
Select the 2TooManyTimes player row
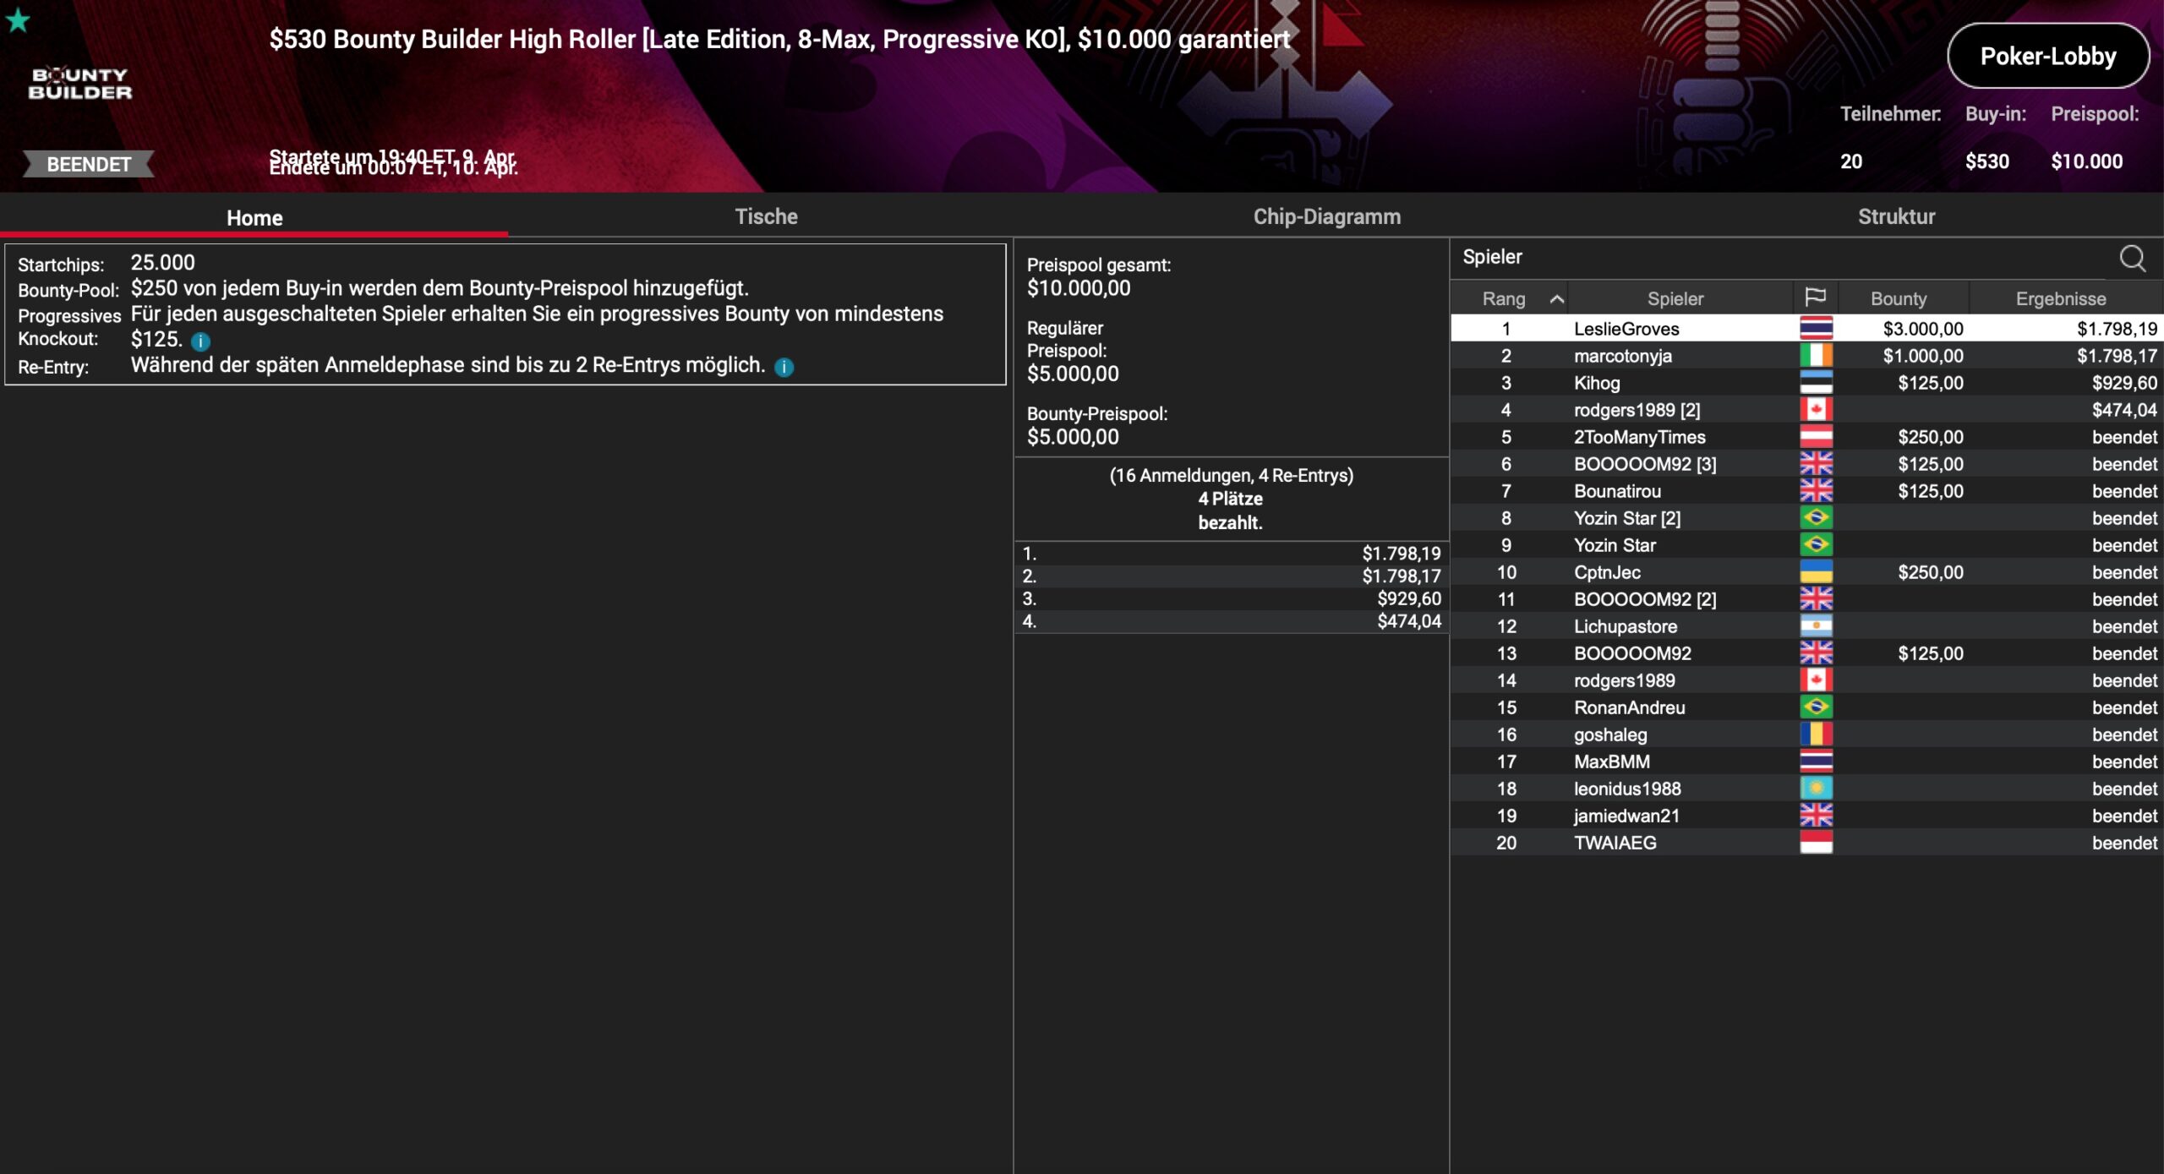pyautogui.click(x=1639, y=437)
